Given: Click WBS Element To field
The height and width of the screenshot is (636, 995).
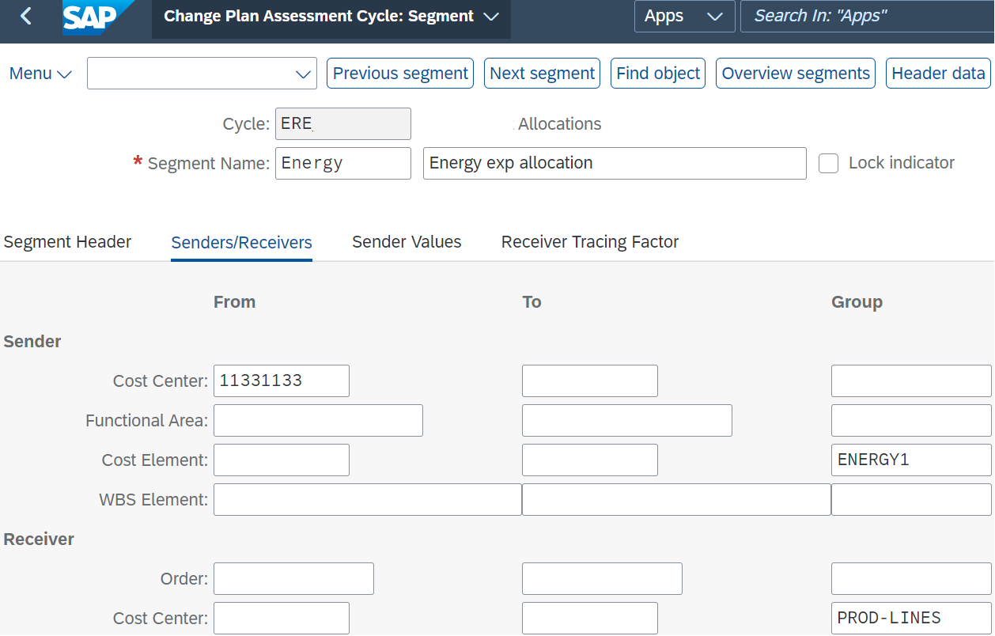Looking at the screenshot, I should coord(676,499).
